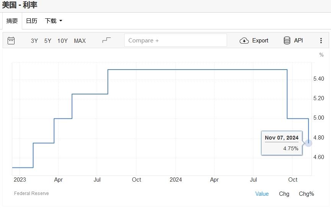The image size is (331, 208).
Task: Switch chart display to Chg
Action: 284,194
